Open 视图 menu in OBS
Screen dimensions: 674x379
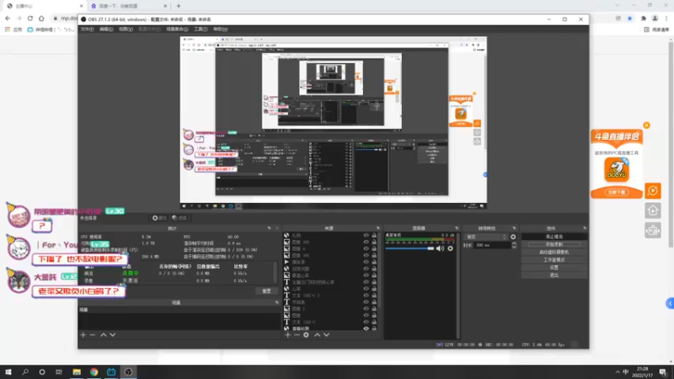pyautogui.click(x=126, y=29)
